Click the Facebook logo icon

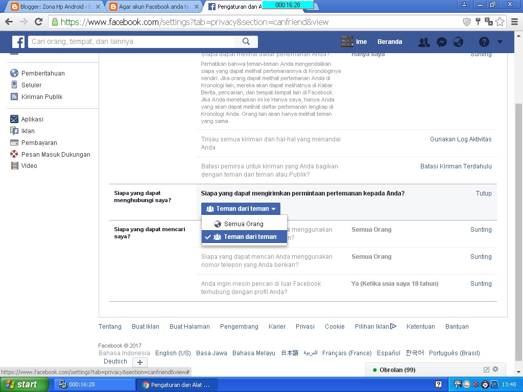18,42
